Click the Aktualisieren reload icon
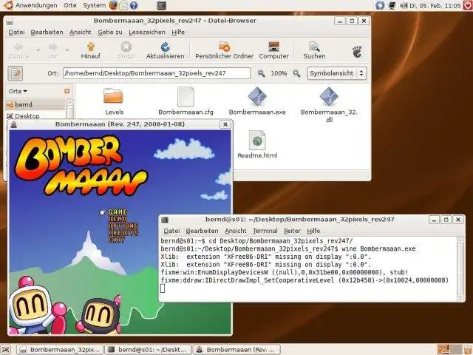 [x=165, y=47]
